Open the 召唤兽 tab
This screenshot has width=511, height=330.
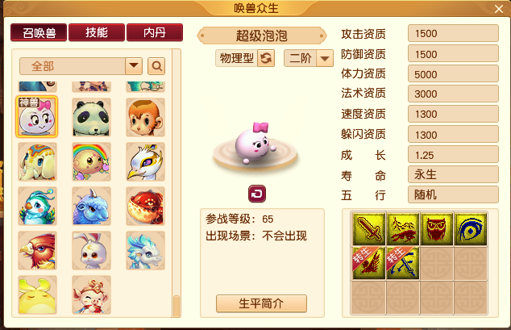coord(39,32)
